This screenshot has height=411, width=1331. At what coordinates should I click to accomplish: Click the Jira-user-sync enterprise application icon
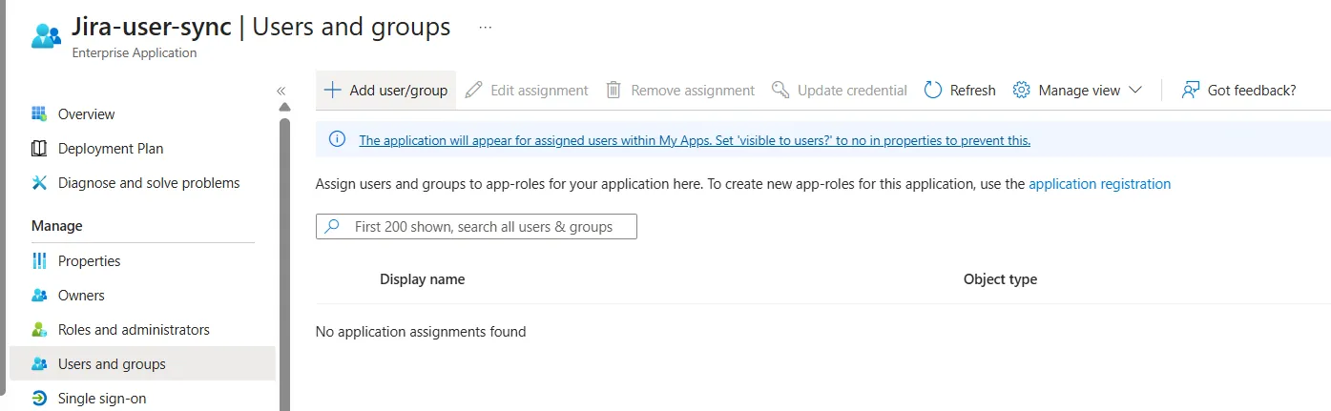point(46,36)
